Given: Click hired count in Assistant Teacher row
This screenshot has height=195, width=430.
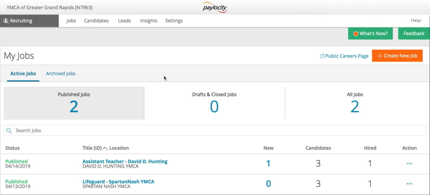Looking at the screenshot, I should 370,164.
